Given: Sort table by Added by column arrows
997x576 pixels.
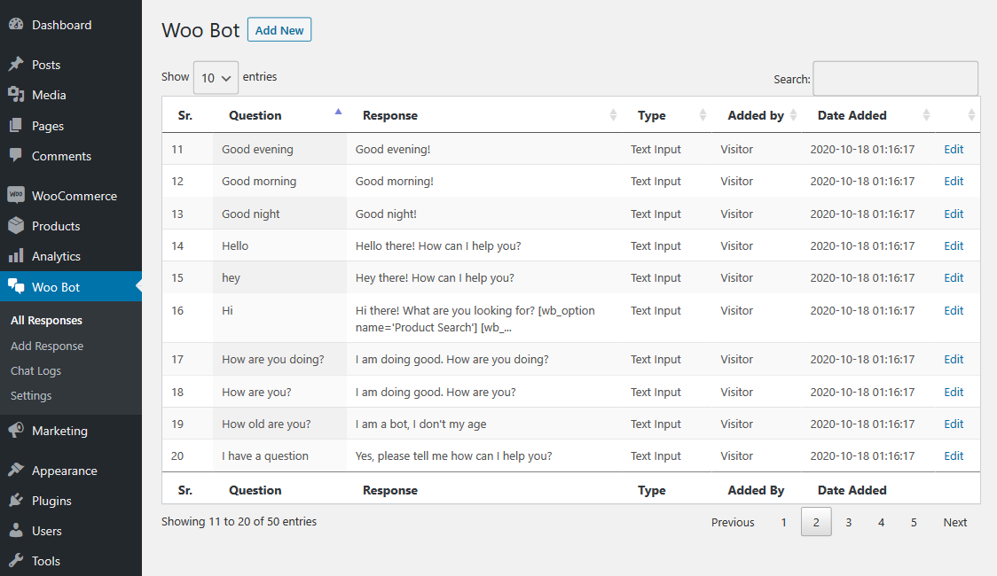Looking at the screenshot, I should click(793, 115).
